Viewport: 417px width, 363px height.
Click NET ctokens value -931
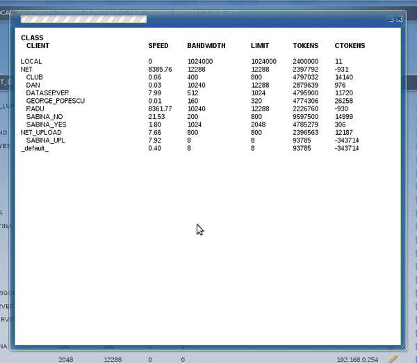[x=341, y=70]
